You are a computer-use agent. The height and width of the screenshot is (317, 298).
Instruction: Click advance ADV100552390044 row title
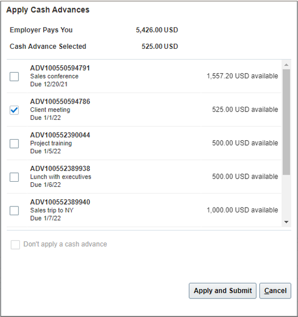(60, 135)
